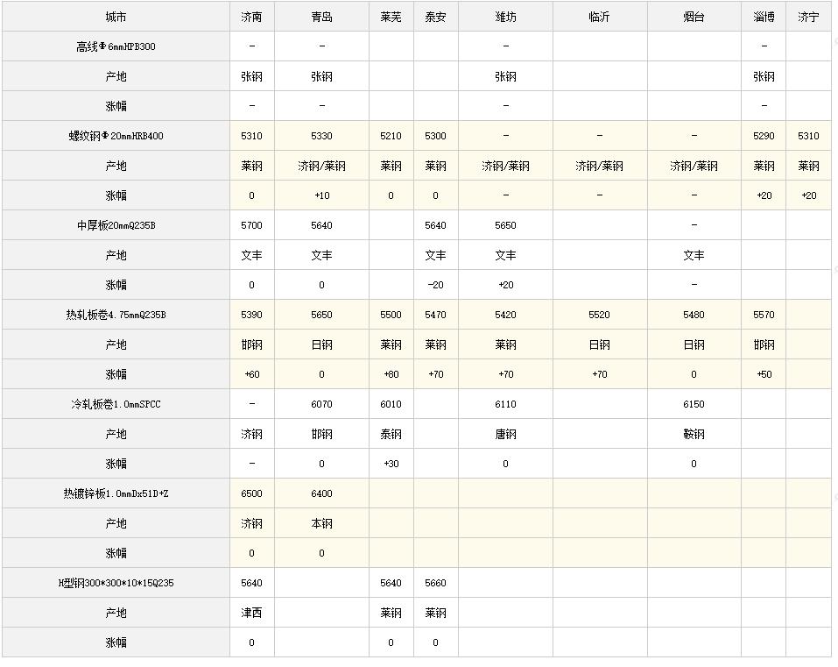
Task: Select the 5480 hot-rolled price for 烟台
Action: tap(694, 315)
